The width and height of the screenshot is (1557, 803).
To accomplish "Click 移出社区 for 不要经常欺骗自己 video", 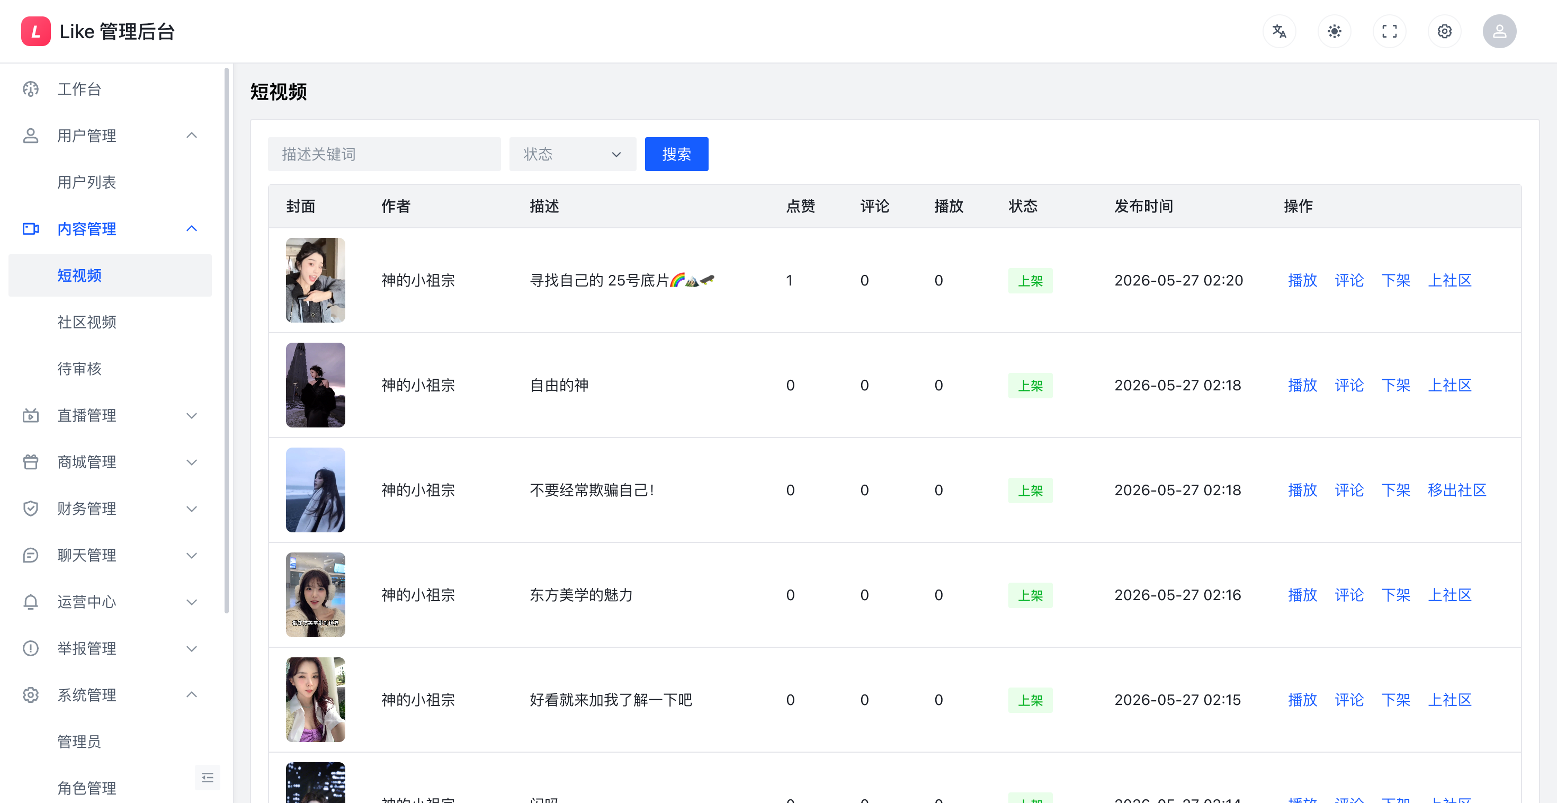I will [x=1457, y=490].
